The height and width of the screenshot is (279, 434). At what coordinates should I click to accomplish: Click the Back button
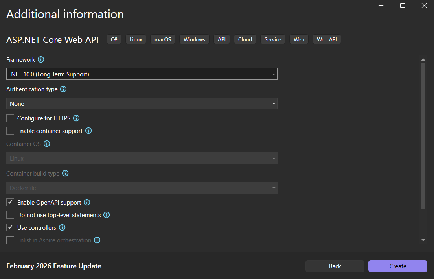[x=335, y=266]
